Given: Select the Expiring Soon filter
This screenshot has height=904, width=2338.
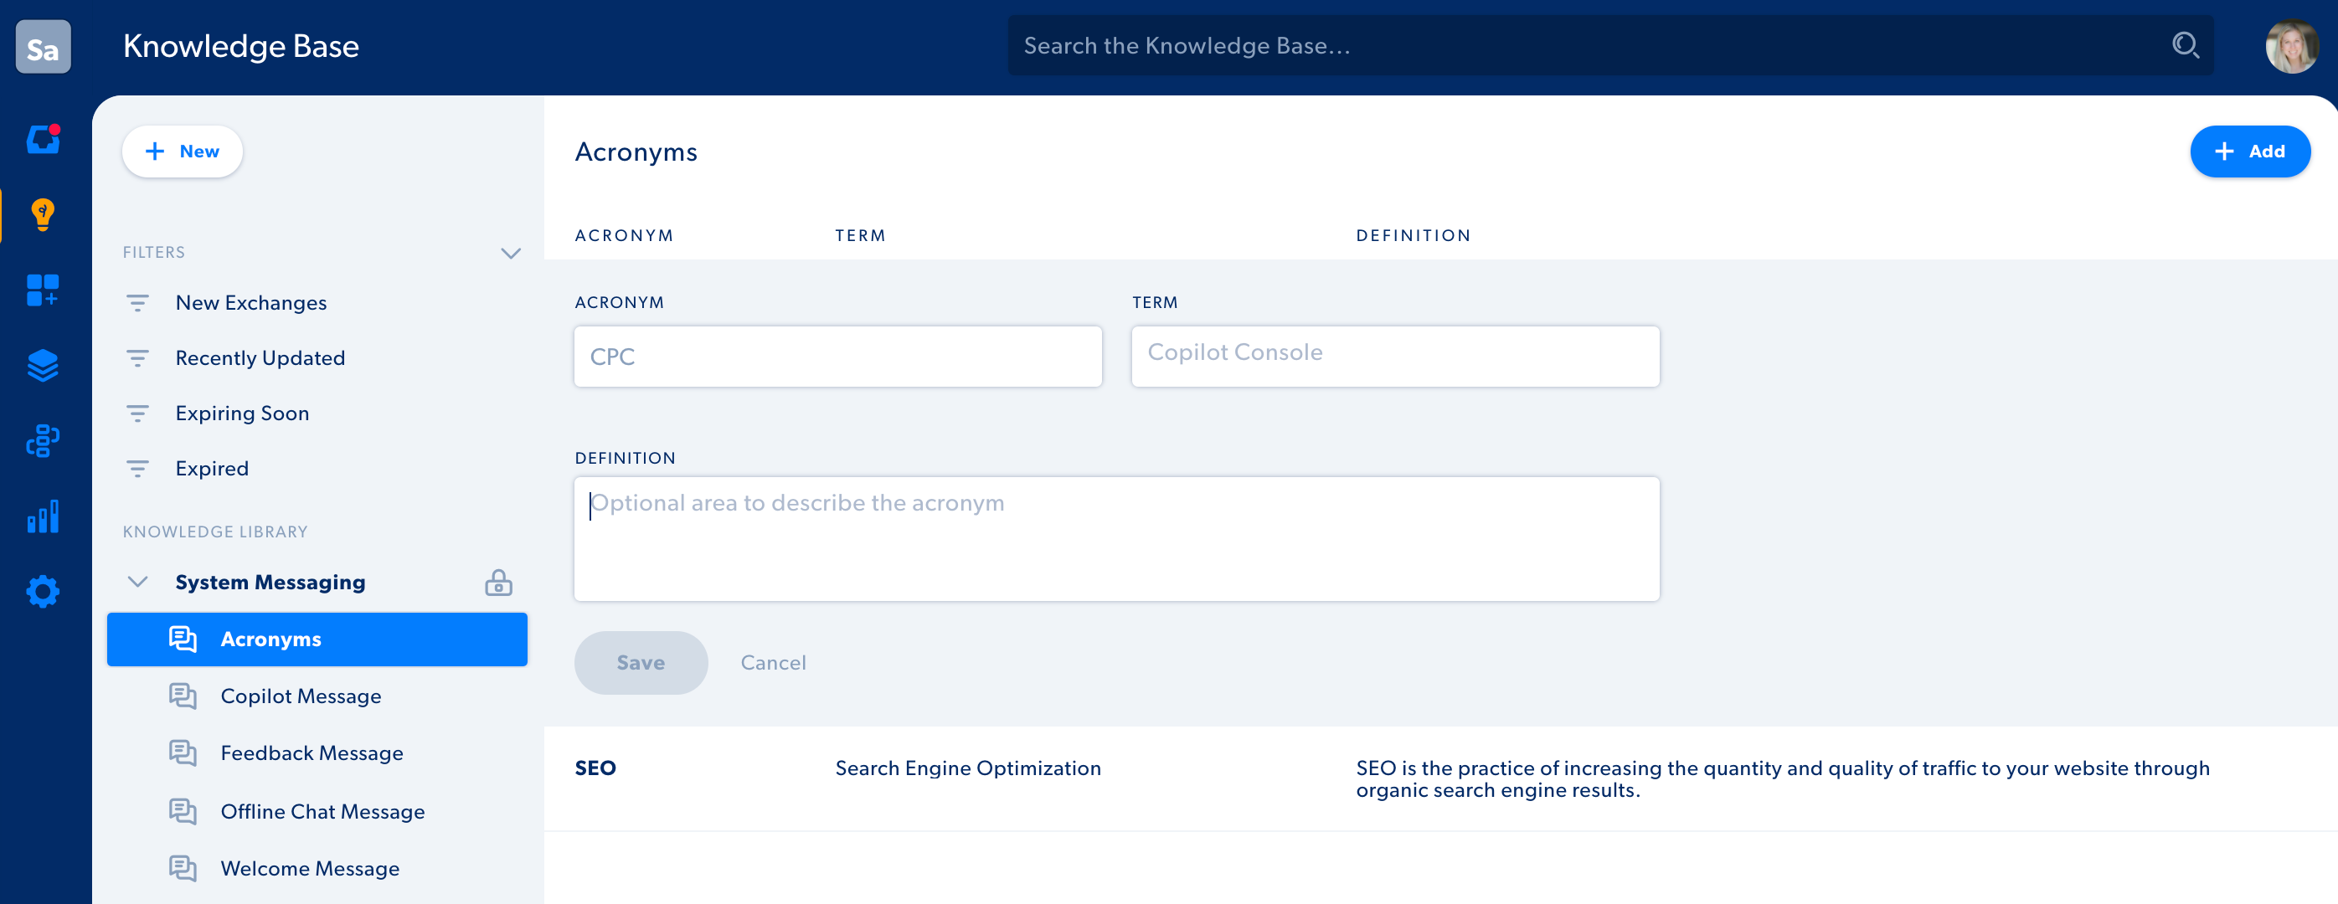Looking at the screenshot, I should coord(242,413).
